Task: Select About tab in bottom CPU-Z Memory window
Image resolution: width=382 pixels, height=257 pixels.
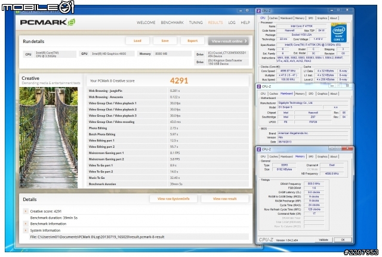Action: click(334, 157)
